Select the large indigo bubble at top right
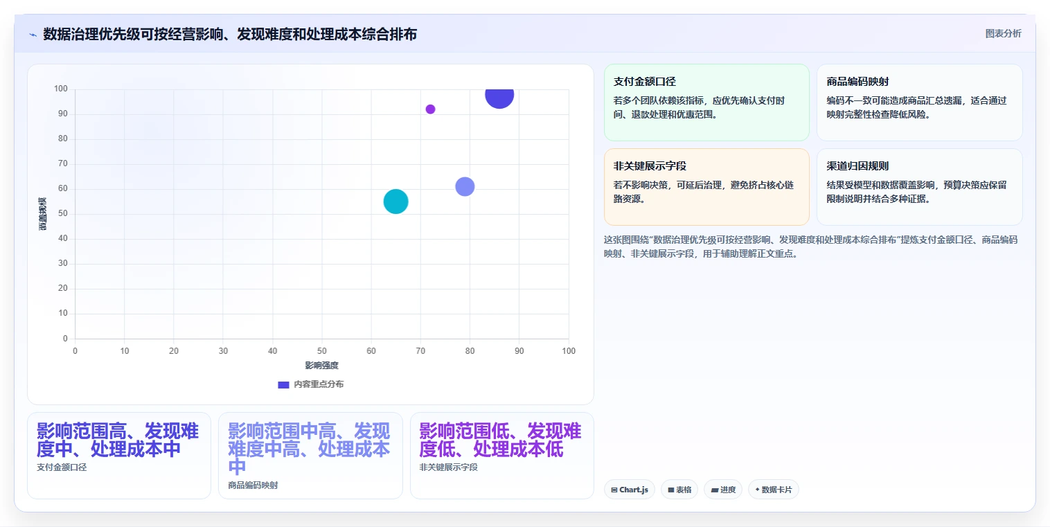The height and width of the screenshot is (527, 1050). click(499, 96)
